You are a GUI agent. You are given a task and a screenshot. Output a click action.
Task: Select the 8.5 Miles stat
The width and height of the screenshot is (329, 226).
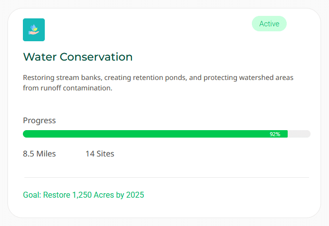click(x=39, y=154)
